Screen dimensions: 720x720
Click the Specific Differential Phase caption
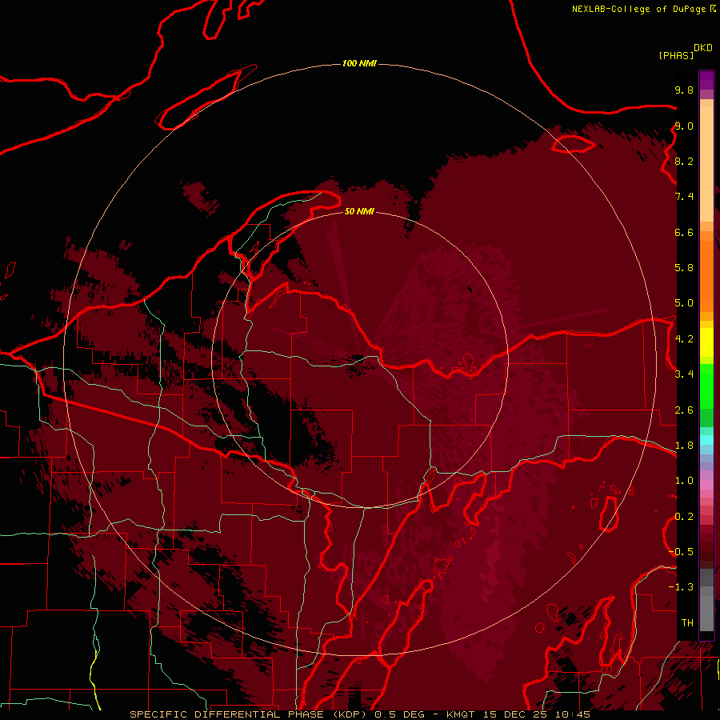[359, 714]
